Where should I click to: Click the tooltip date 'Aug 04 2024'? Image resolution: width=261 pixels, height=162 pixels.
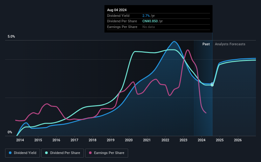[x=117, y=10]
